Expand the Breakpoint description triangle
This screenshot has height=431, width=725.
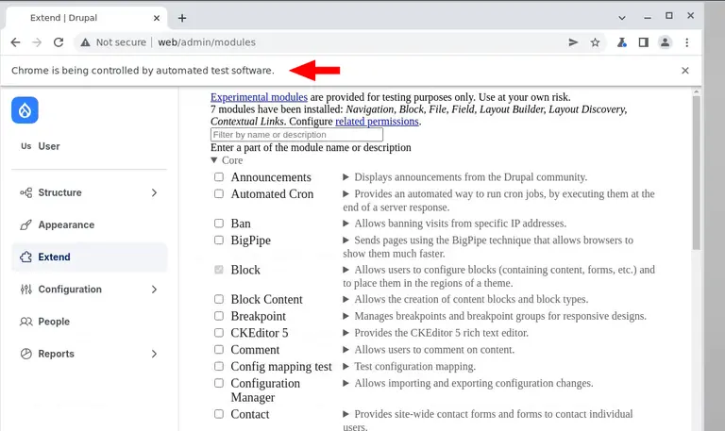(346, 316)
